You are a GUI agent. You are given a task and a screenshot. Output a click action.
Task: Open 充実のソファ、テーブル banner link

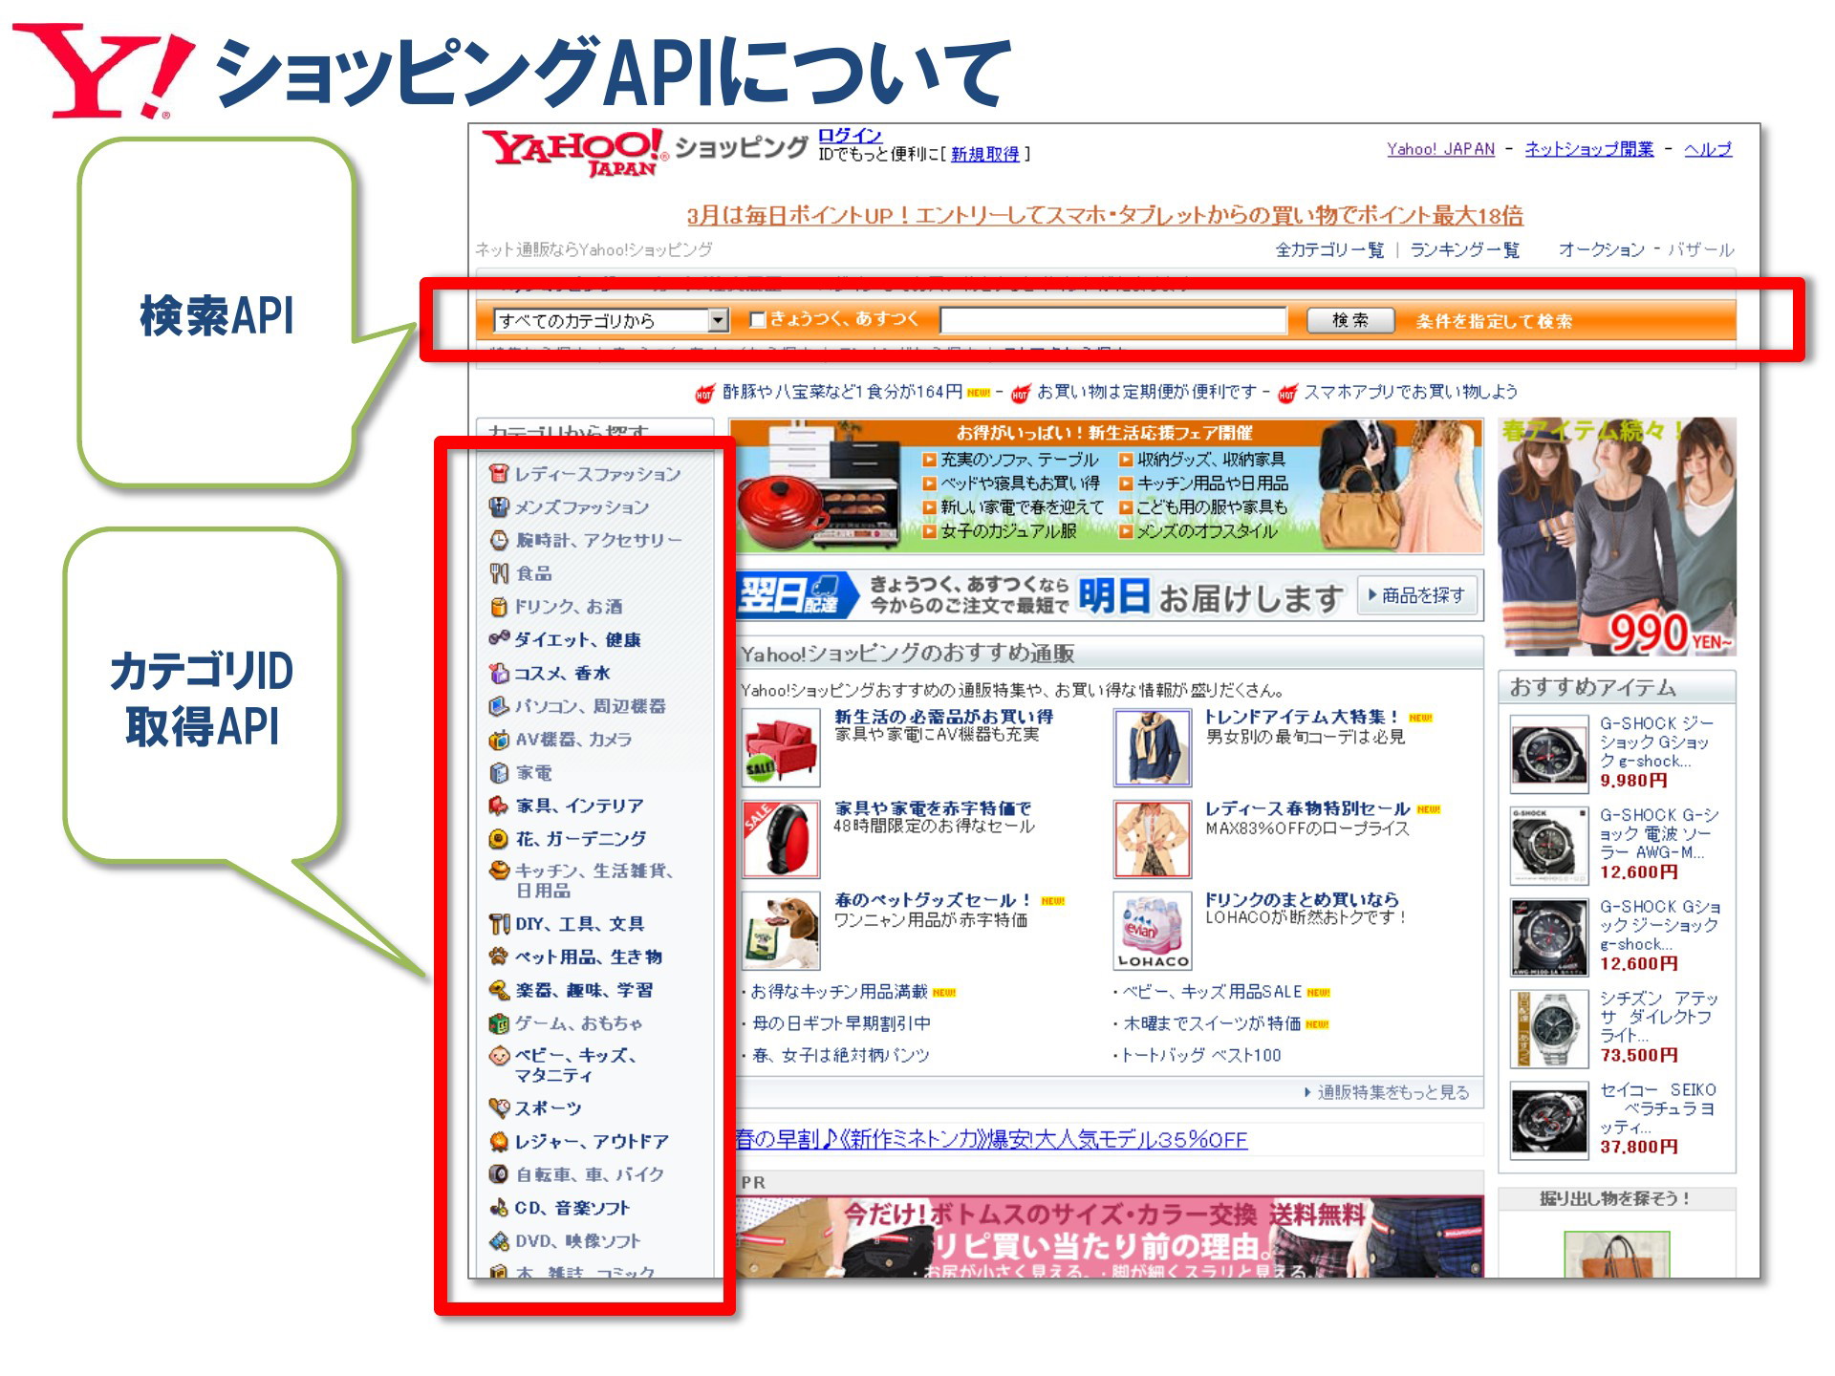click(1019, 460)
